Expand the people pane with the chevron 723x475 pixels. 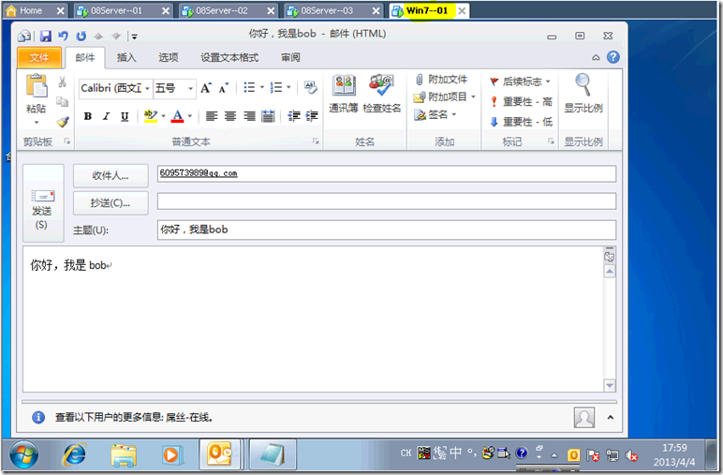coord(611,417)
